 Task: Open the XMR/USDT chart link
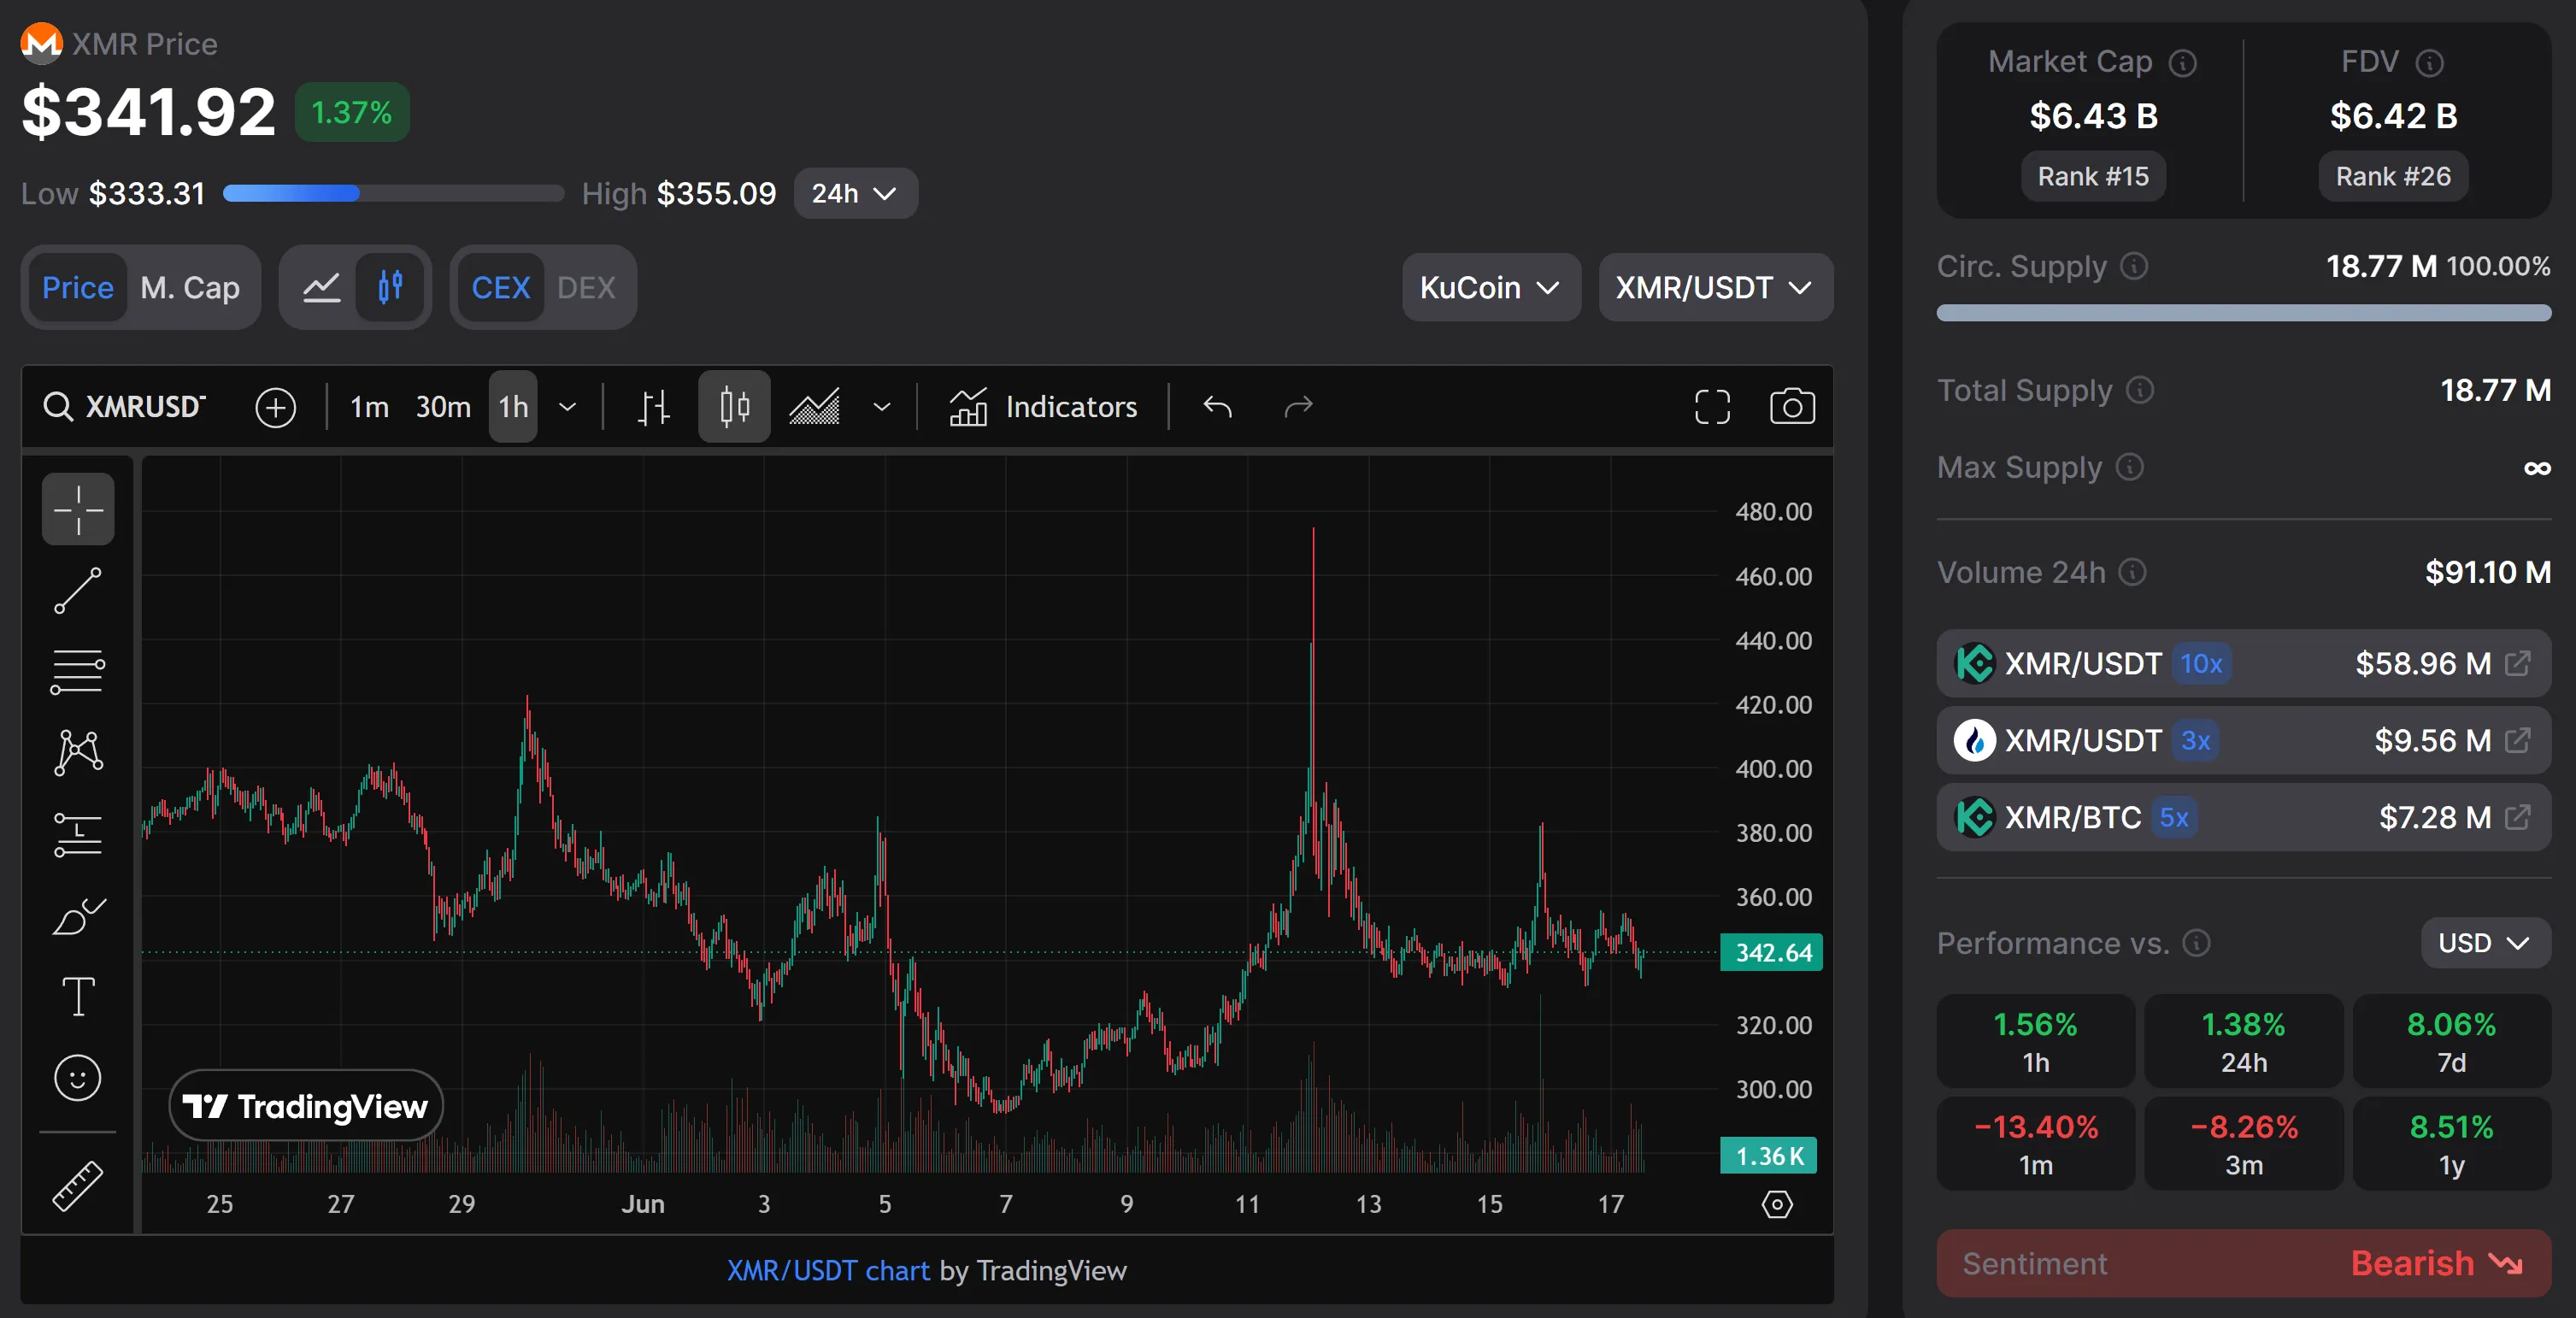(x=828, y=1271)
